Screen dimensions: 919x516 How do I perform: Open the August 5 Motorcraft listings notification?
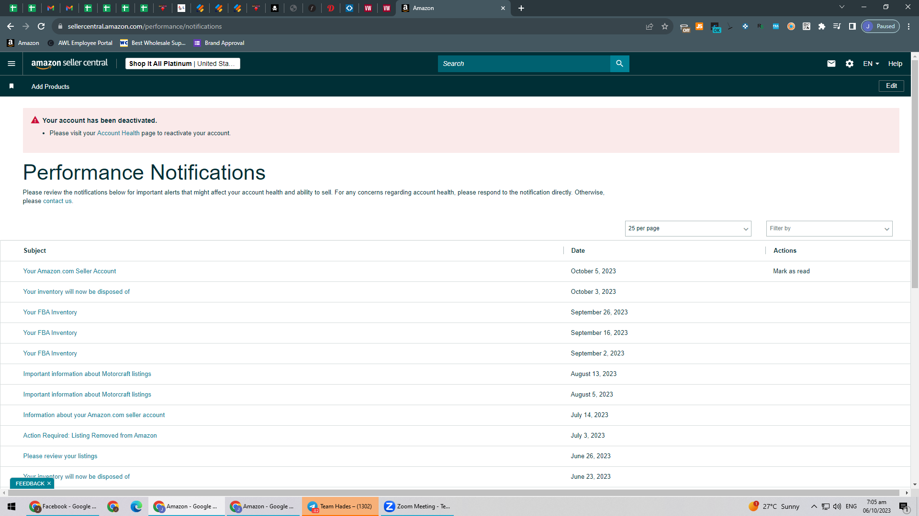[x=87, y=395]
